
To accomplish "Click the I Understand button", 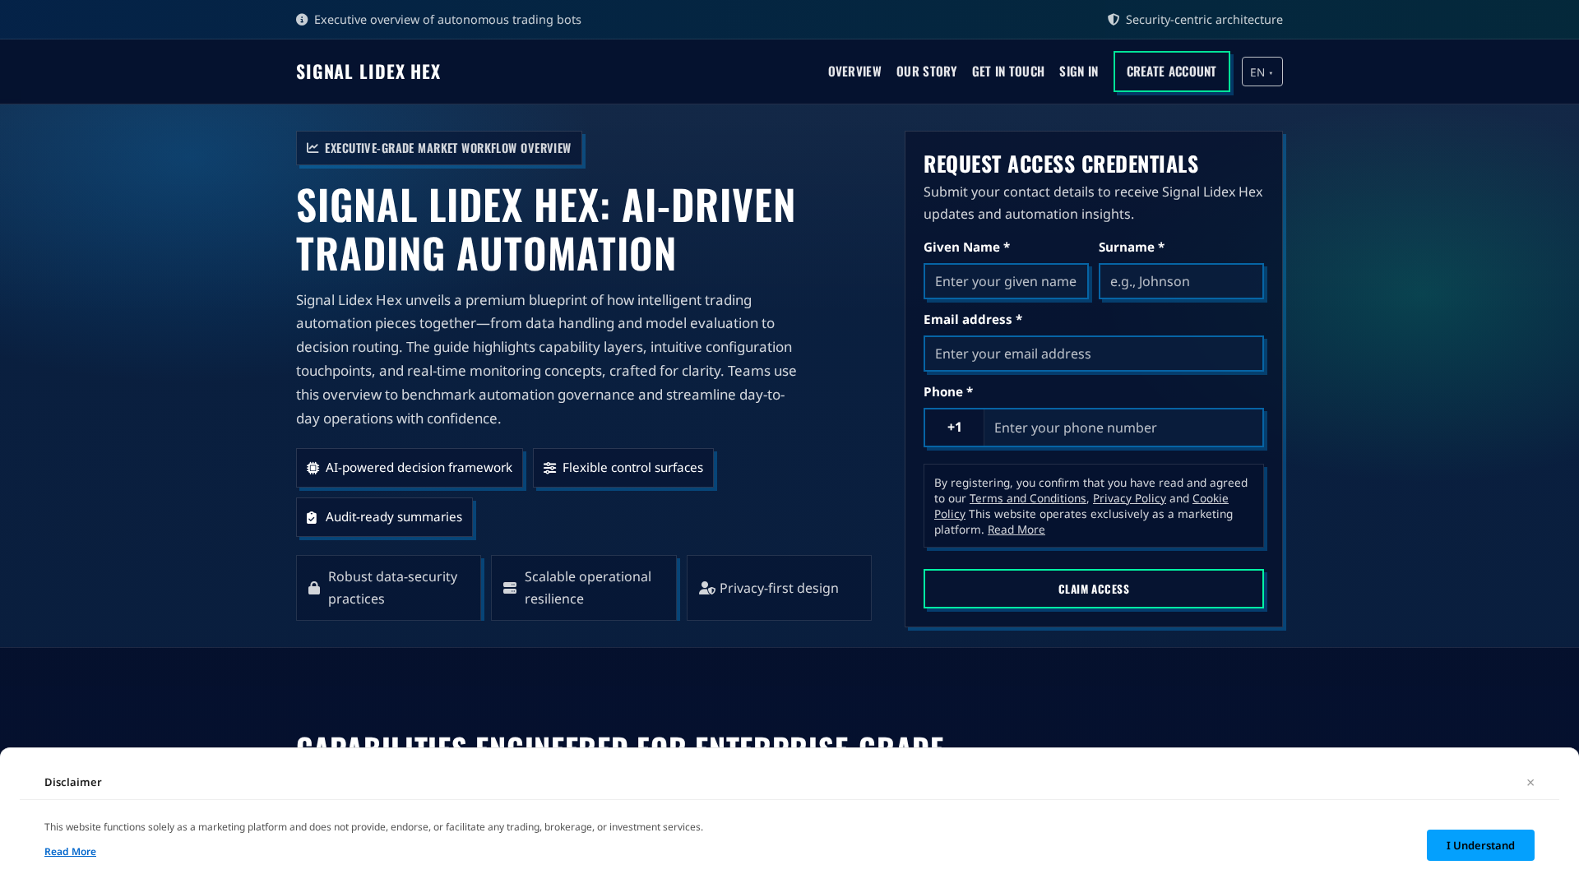I will point(1480,845).
